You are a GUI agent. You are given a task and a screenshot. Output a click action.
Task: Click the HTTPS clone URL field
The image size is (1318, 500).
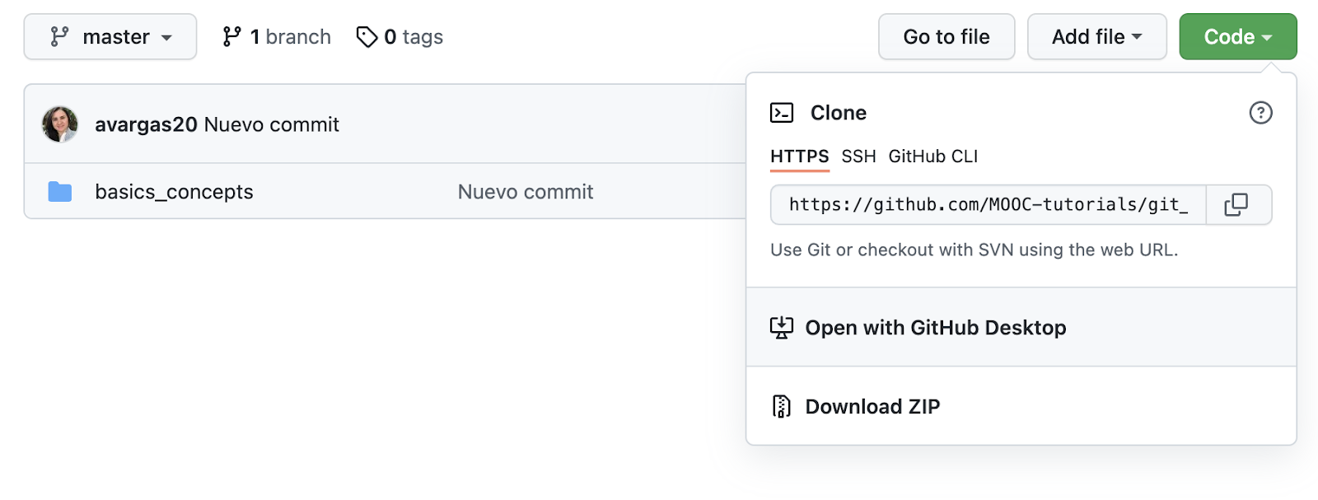click(988, 204)
